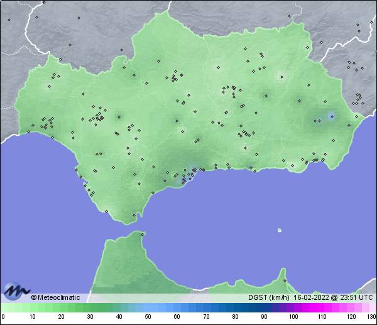Click the Meteoclimatic wave logo icon

coord(15,290)
